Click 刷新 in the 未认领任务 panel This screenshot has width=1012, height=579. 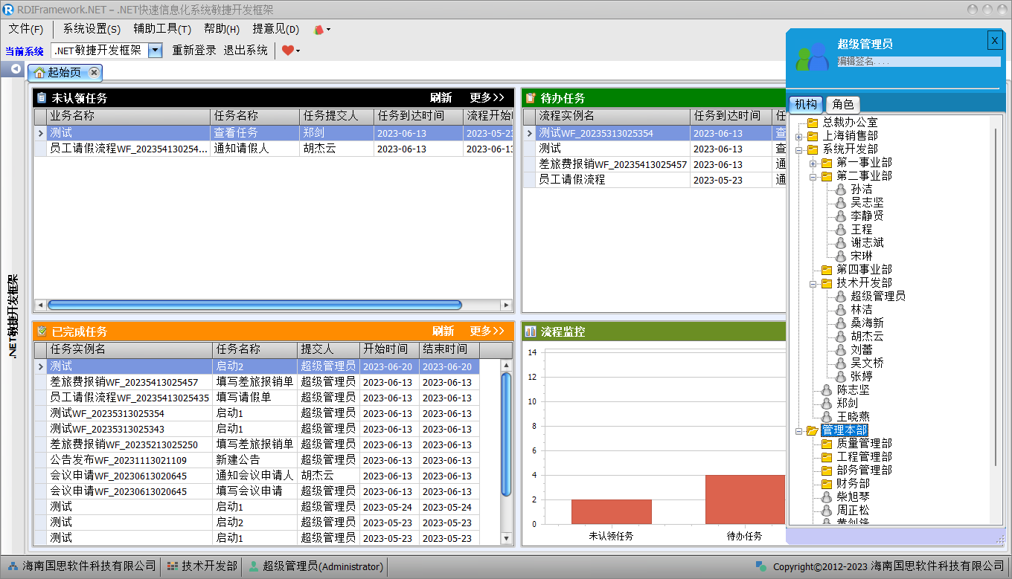441,98
